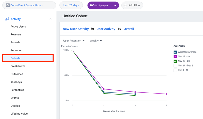Viewport: 203px width, 119px height.
Task: Open Percentiles in sidebar
Action: pyautogui.click(x=17, y=90)
